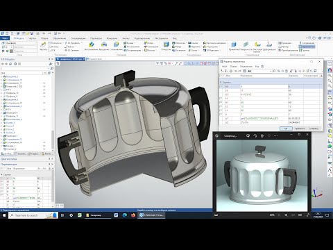Click the Чертить sketch tool
The image size is (333, 250).
tap(43, 46)
